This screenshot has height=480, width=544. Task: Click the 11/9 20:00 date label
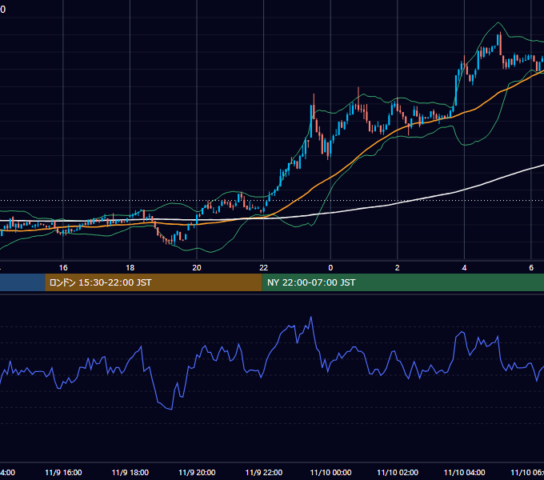click(197, 472)
